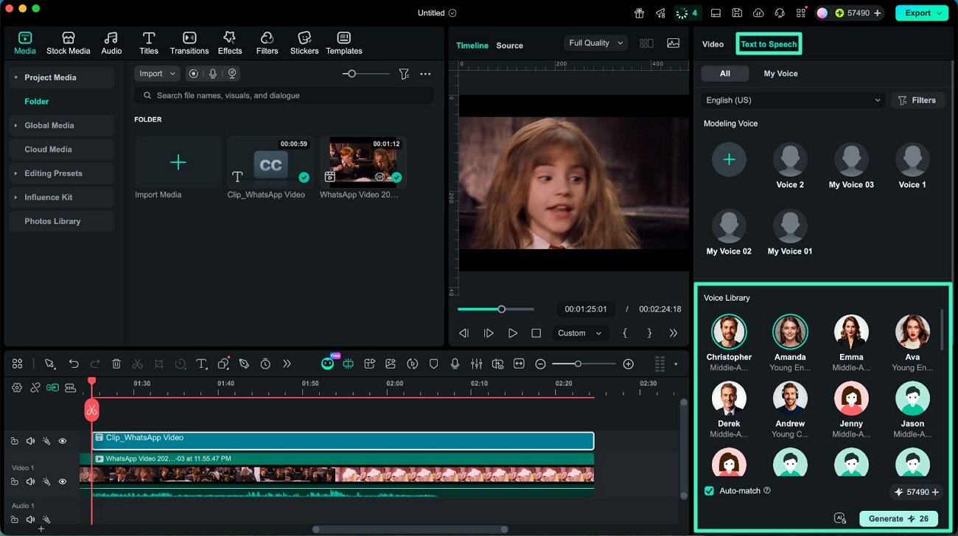
Task: Open the Titles panel
Action: tap(149, 43)
